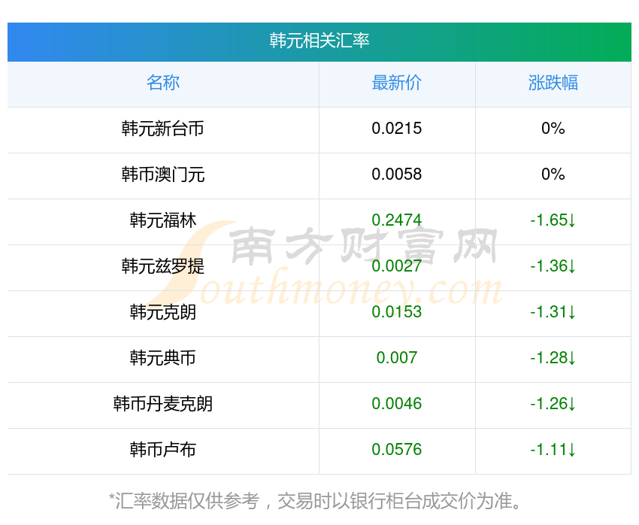Click the -1.28 down-arrow change value
639x525 pixels.
pos(553,358)
